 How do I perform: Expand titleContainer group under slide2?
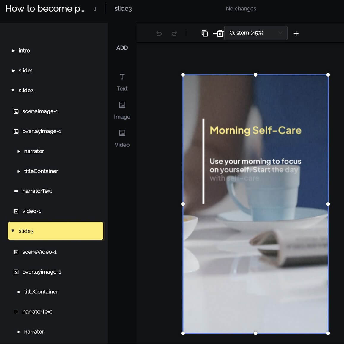click(19, 171)
